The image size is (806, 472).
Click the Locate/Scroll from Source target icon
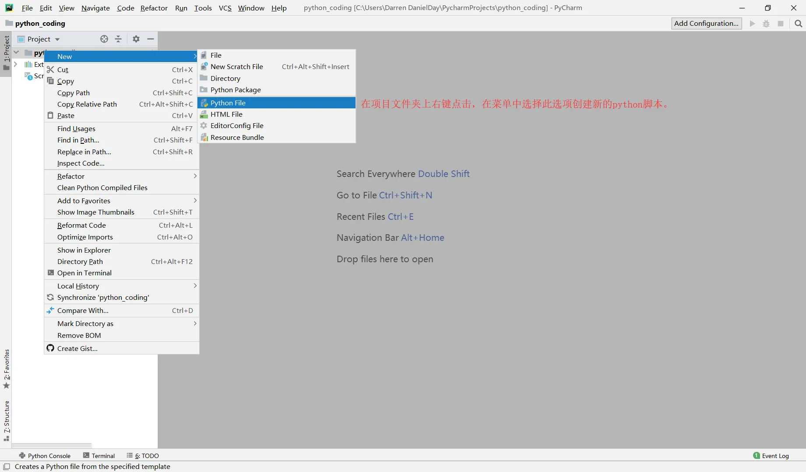tap(104, 39)
